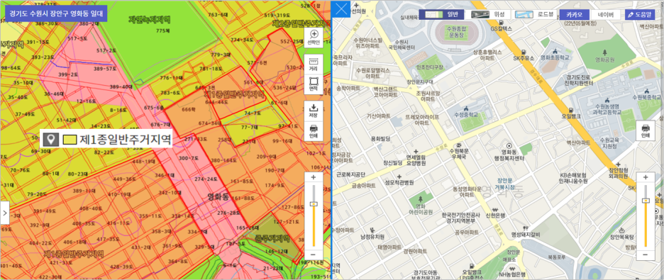Select the 면적 area measuring tool

tap(314, 84)
